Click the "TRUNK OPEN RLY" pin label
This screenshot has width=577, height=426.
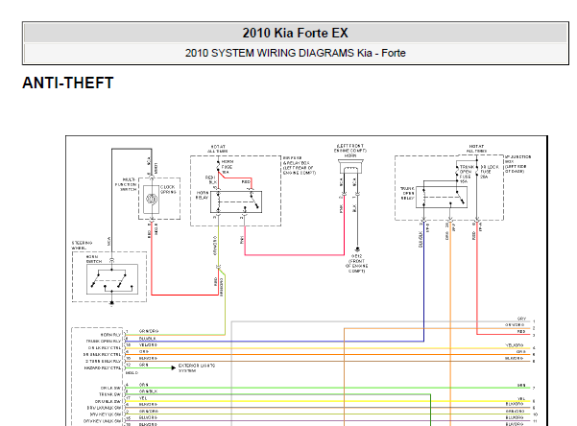104,342
